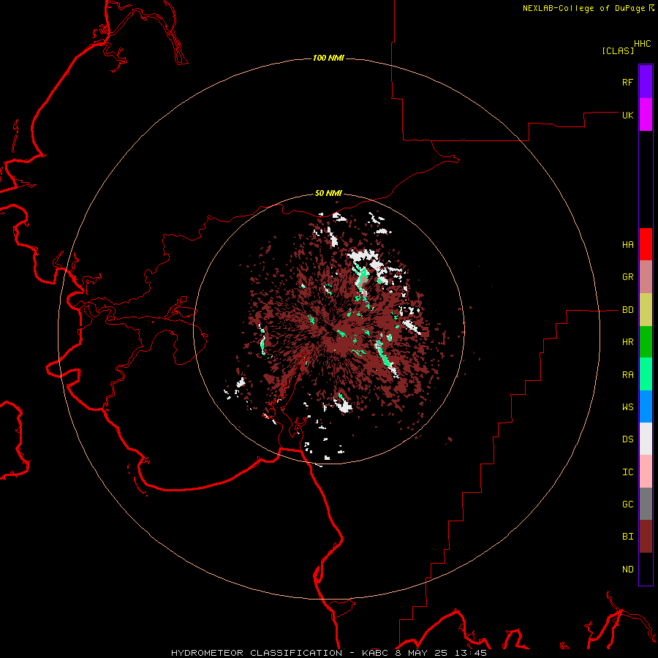Click the 'RA' legend label
Screen dimensions: 658x658
pyautogui.click(x=627, y=375)
